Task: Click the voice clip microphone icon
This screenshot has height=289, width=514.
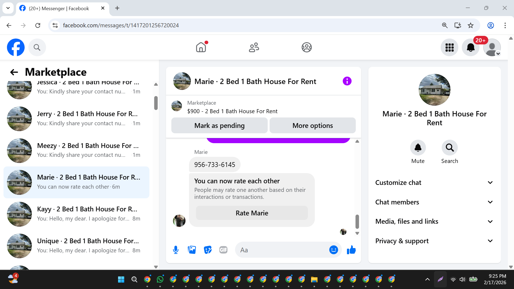Action: [176, 250]
